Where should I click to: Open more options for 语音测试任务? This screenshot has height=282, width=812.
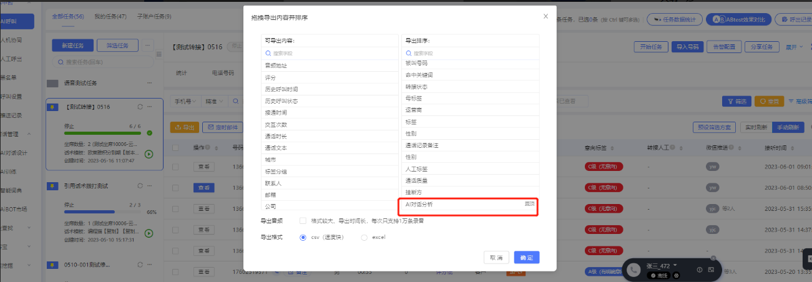point(149,83)
